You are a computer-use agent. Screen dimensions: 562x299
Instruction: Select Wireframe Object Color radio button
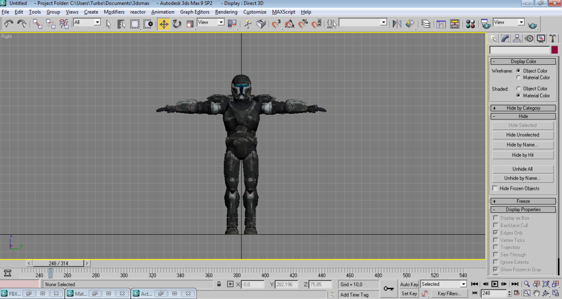click(x=518, y=71)
